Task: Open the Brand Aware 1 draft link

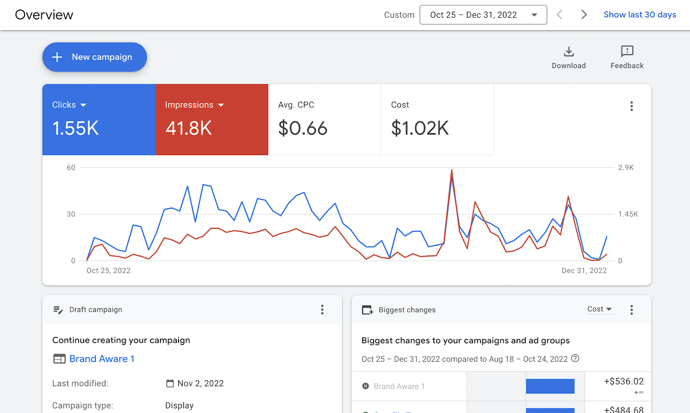Action: [102, 359]
